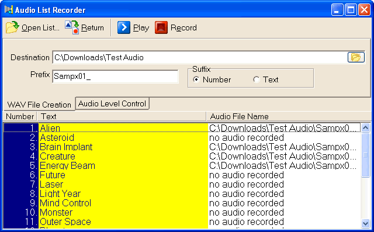Screen dimensions: 374x232
Task: Sort by the Number column header
Action: (20, 116)
